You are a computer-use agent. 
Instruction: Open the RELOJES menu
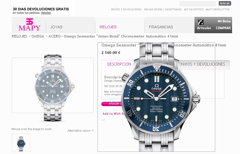click(108, 27)
